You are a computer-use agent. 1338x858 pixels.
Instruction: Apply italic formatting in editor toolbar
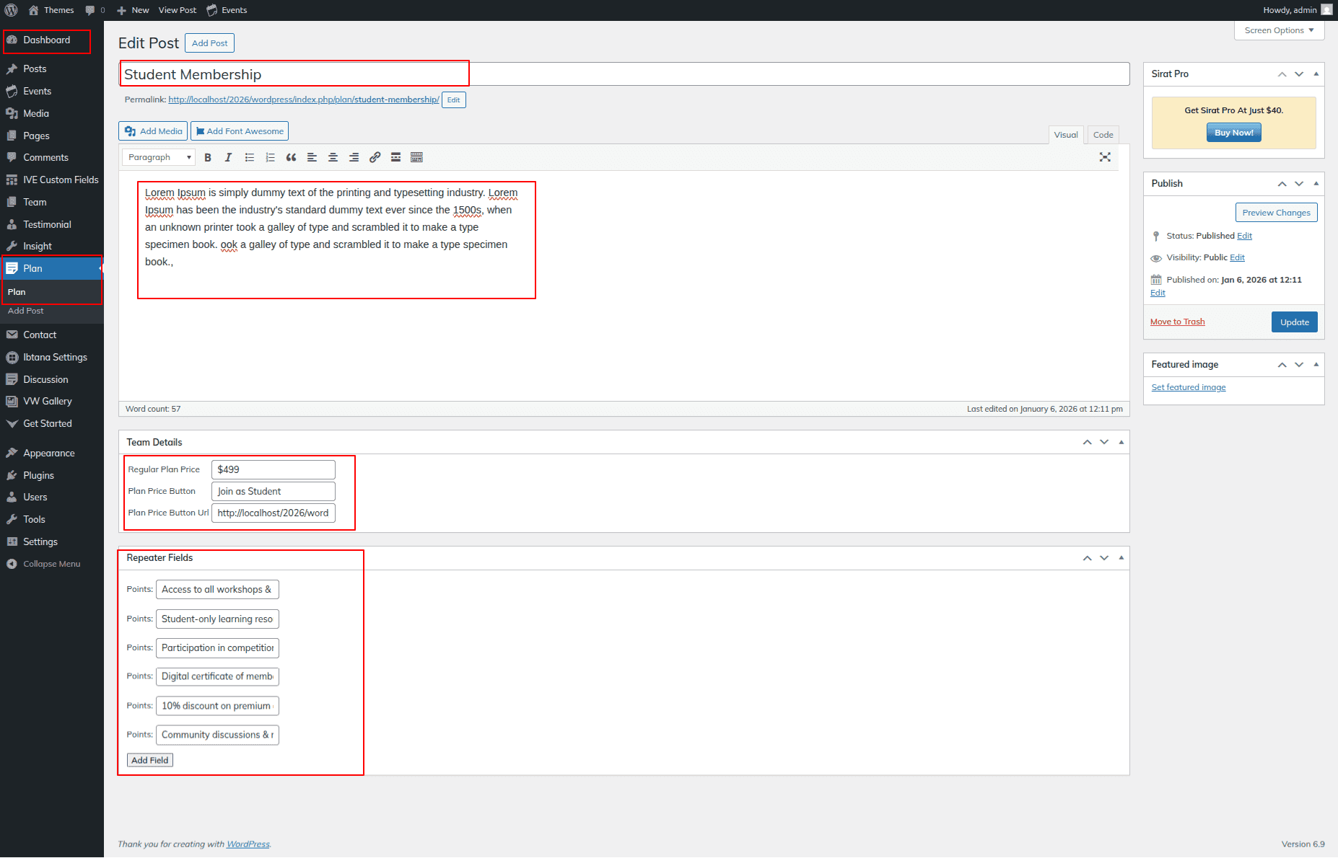[228, 157]
